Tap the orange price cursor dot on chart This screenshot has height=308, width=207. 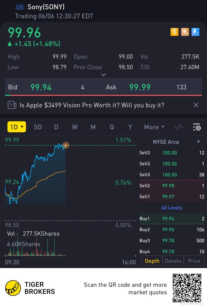click(x=65, y=145)
